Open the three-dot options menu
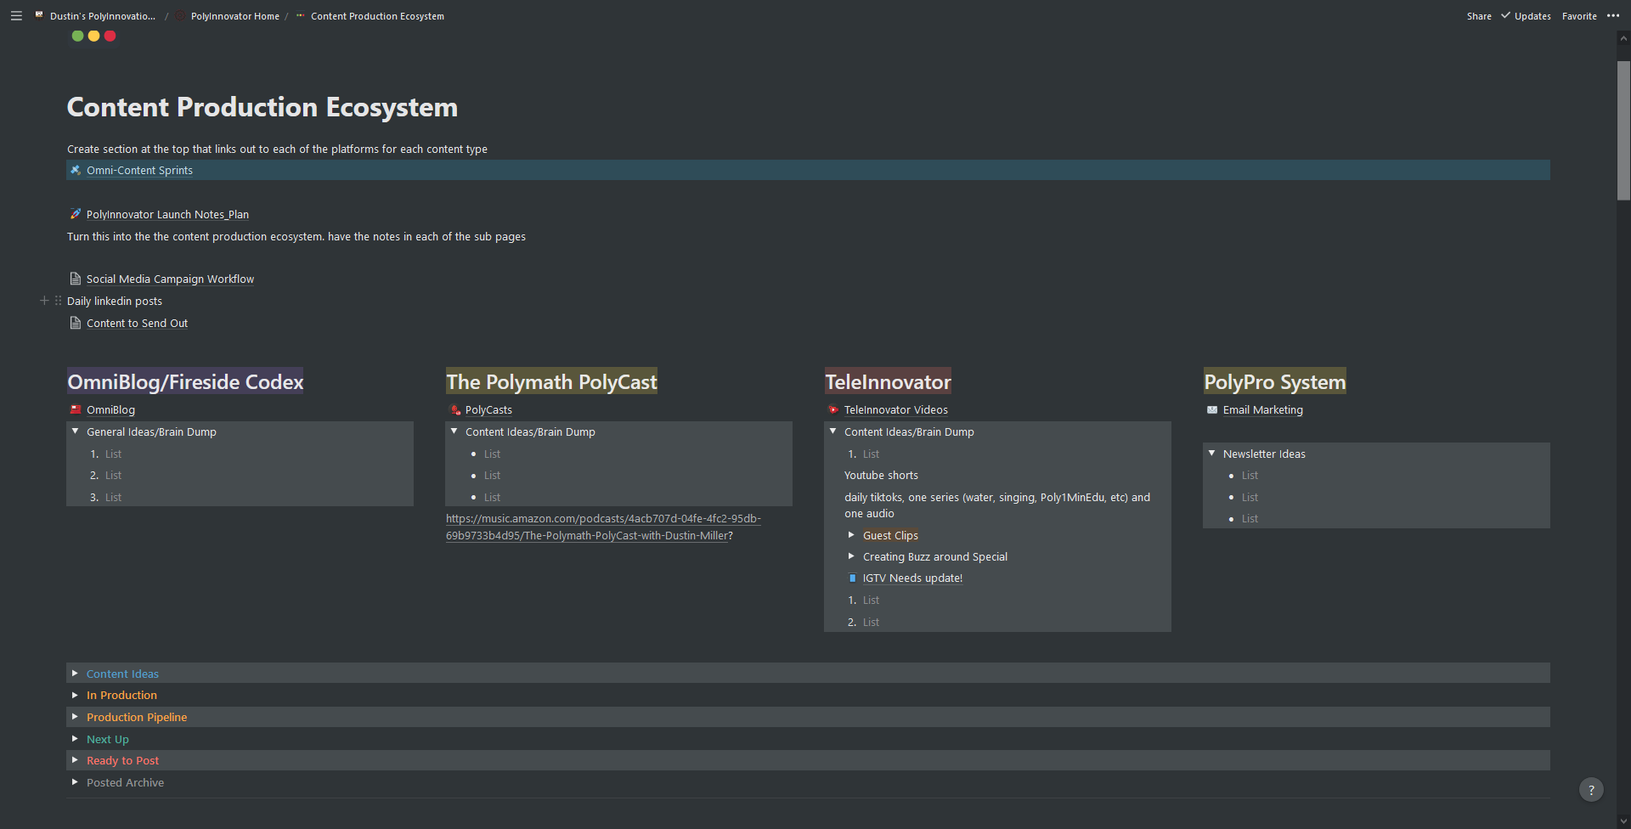 click(1614, 16)
